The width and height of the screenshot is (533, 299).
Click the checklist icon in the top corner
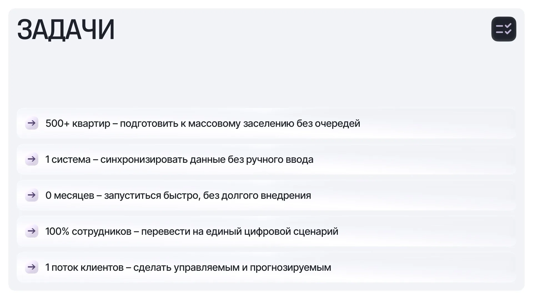(504, 29)
